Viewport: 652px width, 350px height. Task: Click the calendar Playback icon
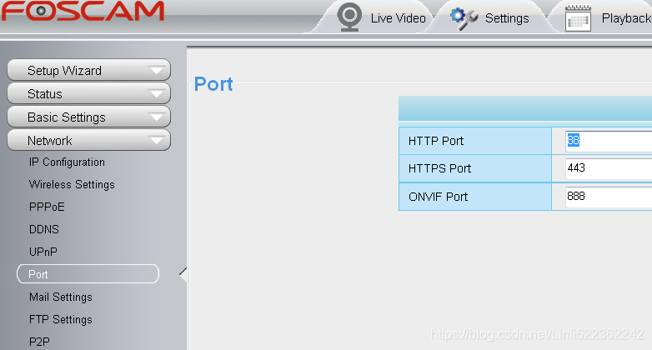[578, 17]
